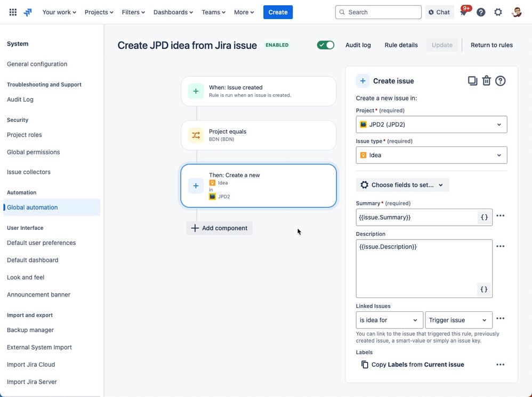This screenshot has width=532, height=397.
Task: Click the gear icon in Choose fields to set
Action: [x=365, y=185]
